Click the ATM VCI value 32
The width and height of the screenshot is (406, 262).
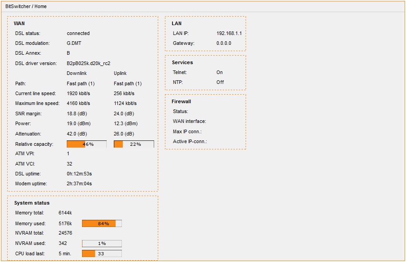(x=69, y=164)
